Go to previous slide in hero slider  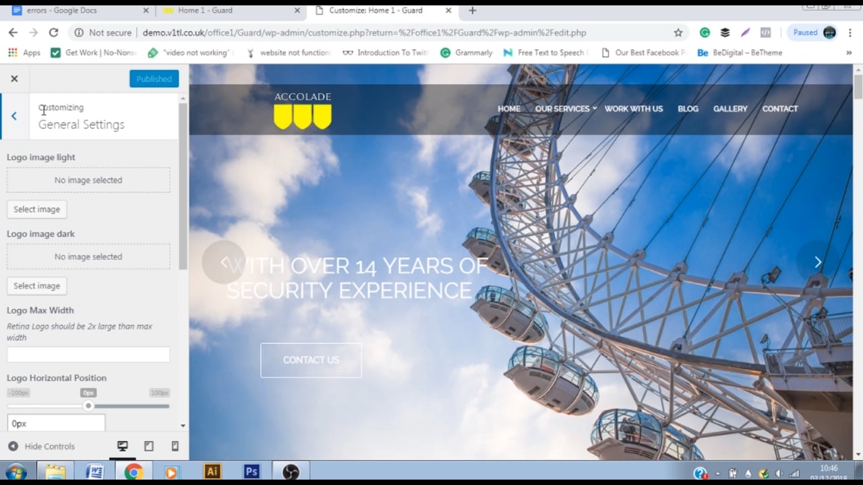pos(224,262)
